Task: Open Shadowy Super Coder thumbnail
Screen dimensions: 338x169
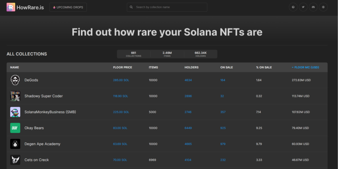Action: pyautogui.click(x=15, y=96)
